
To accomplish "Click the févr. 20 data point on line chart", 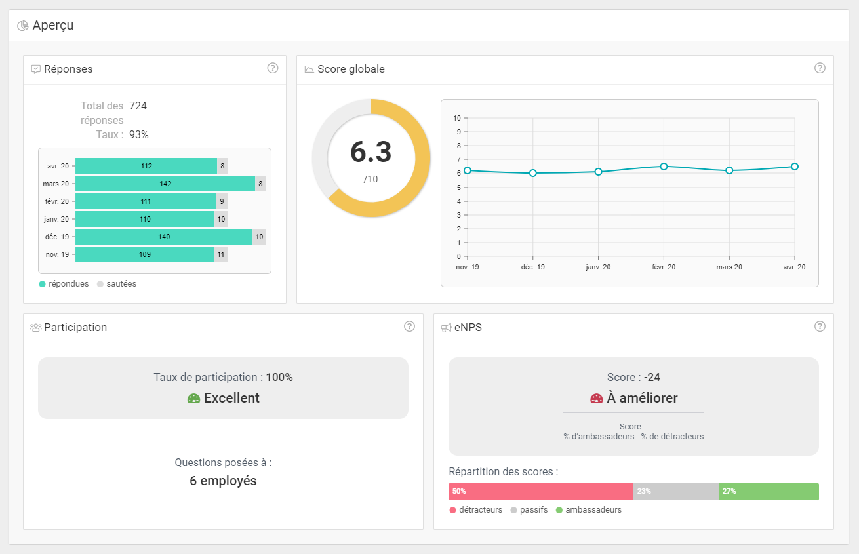I will pyautogui.click(x=664, y=167).
